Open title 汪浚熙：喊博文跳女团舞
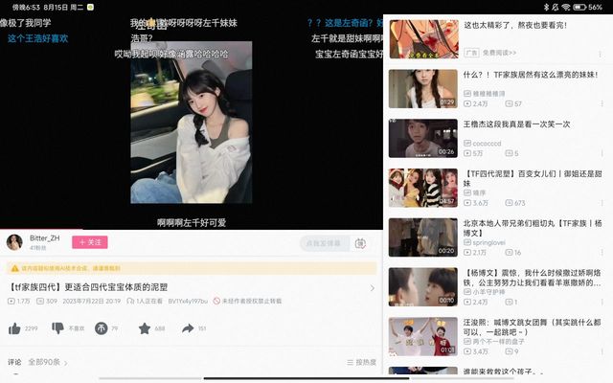This screenshot has width=613, height=383. click(533, 327)
